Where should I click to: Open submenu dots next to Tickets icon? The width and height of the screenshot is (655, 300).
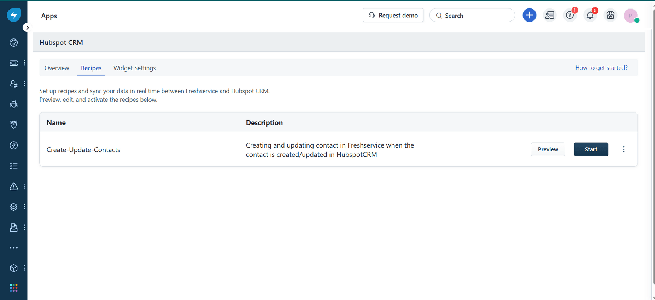coord(24,63)
